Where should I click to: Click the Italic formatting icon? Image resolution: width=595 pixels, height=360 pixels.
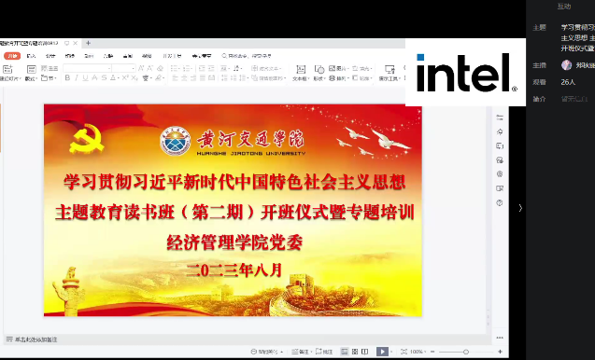(77, 78)
